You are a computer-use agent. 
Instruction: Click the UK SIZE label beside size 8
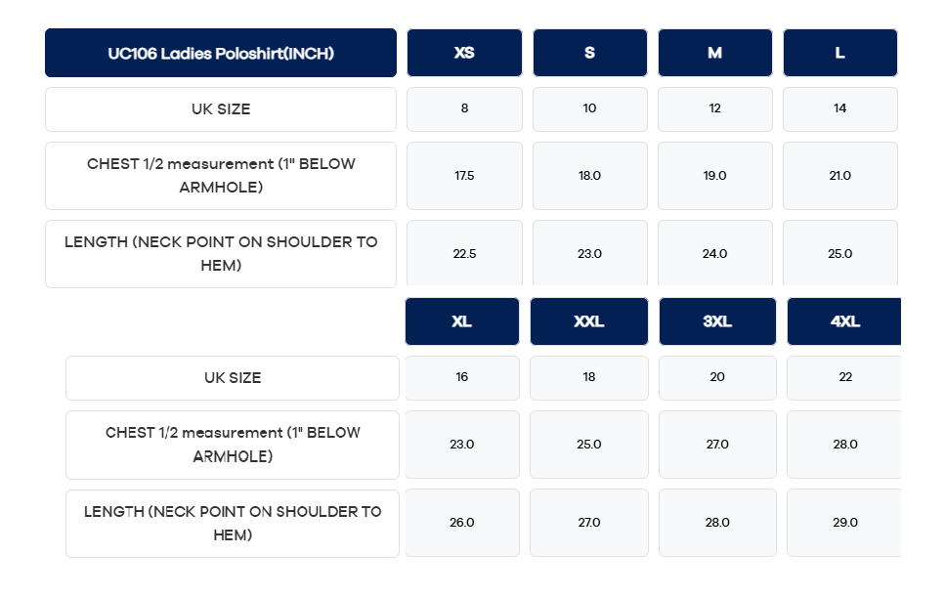coord(221,109)
